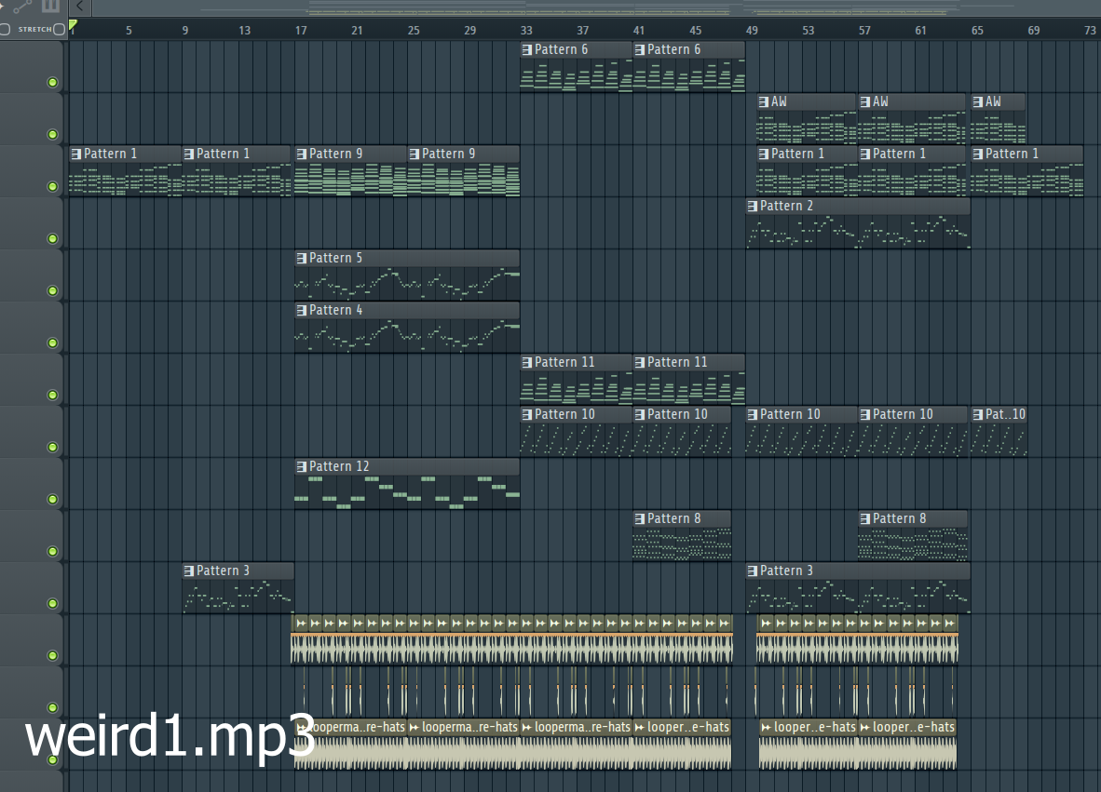1101x792 pixels.
Task: Jump to bar 17 on the timeline ruler
Action: click(301, 30)
